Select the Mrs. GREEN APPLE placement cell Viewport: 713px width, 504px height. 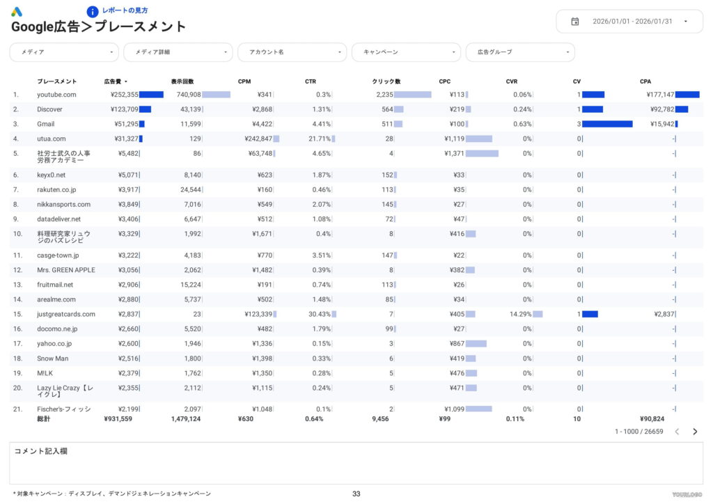coord(66,270)
